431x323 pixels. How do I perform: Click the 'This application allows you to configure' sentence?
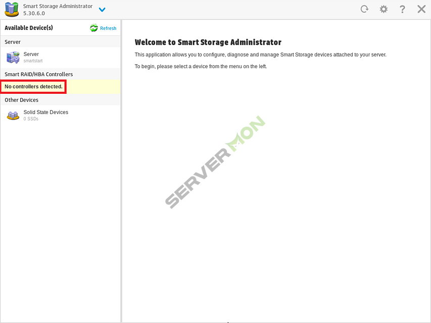pyautogui.click(x=261, y=55)
